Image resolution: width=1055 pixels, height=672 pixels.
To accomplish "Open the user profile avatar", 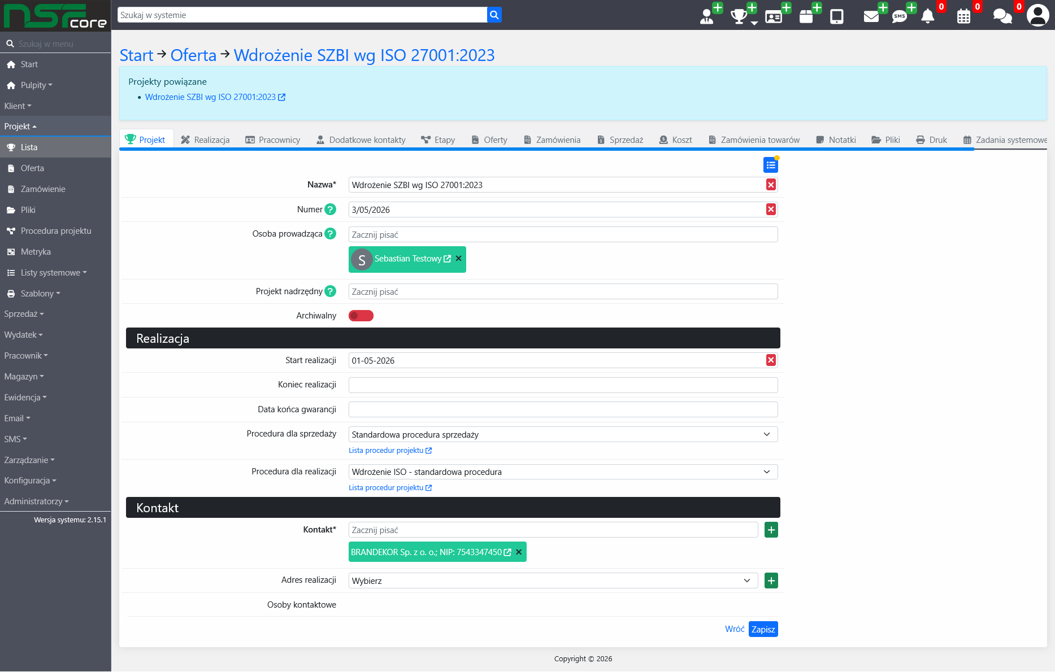I will pyautogui.click(x=1037, y=15).
